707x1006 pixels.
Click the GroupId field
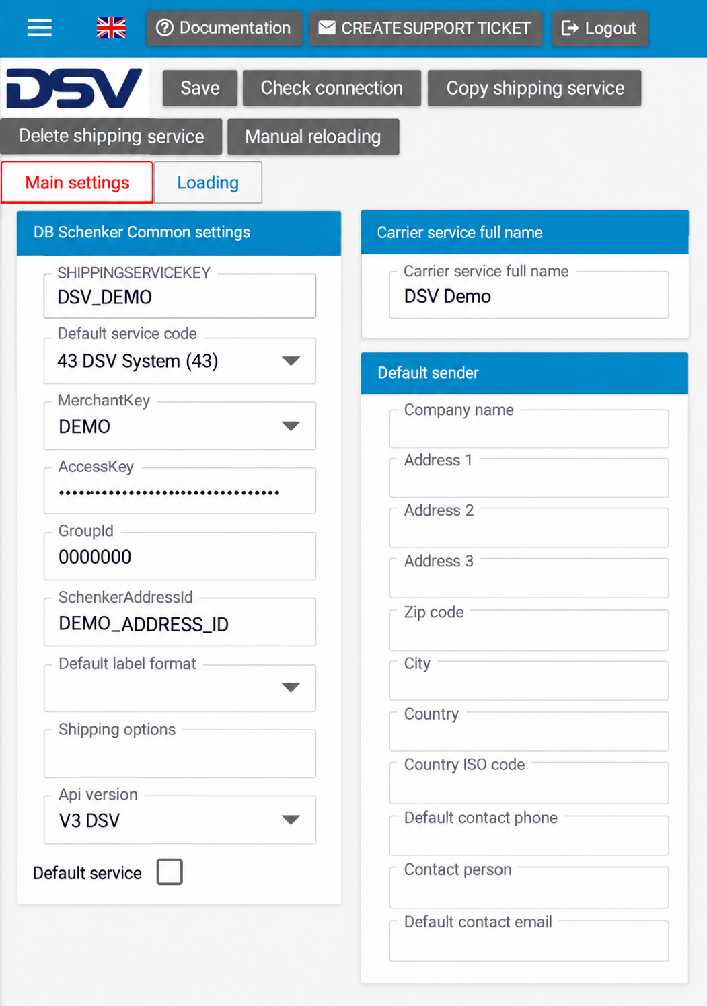point(180,556)
